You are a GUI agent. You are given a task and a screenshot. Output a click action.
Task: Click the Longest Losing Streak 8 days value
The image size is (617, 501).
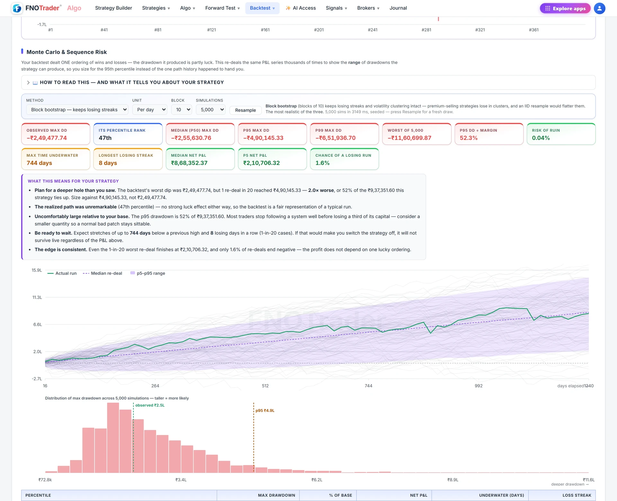pos(108,163)
